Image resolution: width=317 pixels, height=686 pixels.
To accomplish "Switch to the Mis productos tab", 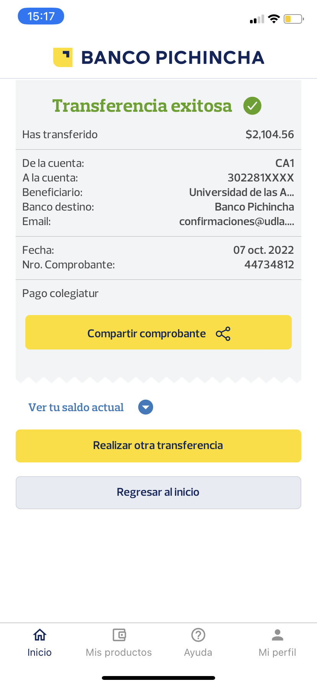I will [x=119, y=652].
